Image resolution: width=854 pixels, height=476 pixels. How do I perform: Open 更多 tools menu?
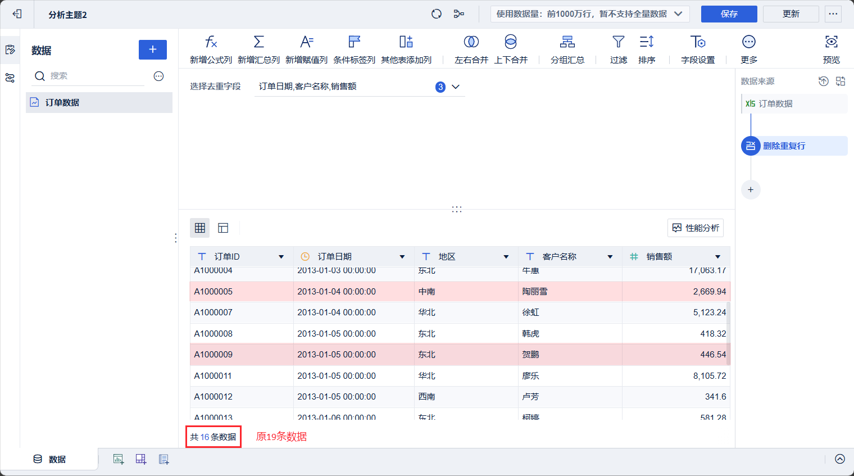point(749,49)
